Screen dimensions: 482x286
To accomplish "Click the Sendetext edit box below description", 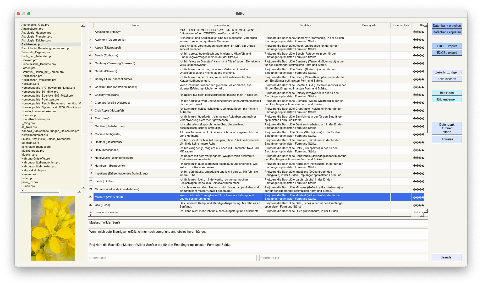I will [258, 247].
